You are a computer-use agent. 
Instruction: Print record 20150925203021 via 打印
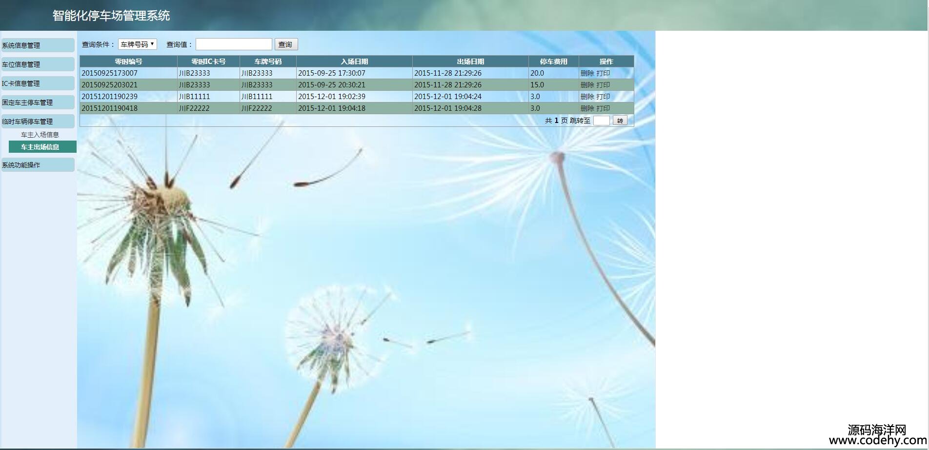tap(603, 85)
